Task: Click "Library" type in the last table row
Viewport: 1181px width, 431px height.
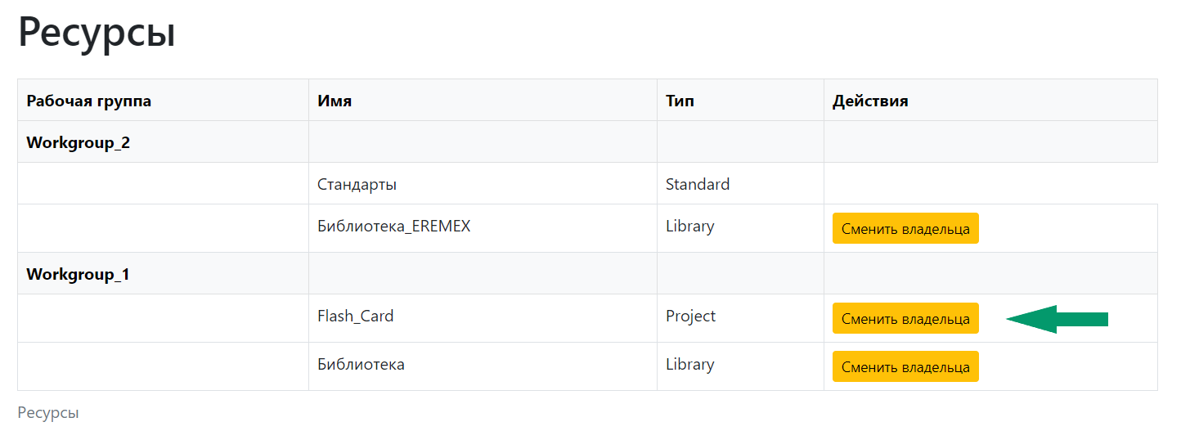Action: tap(689, 365)
